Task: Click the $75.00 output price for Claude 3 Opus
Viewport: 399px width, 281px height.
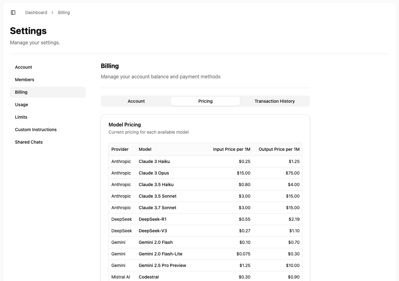Action: point(293,173)
